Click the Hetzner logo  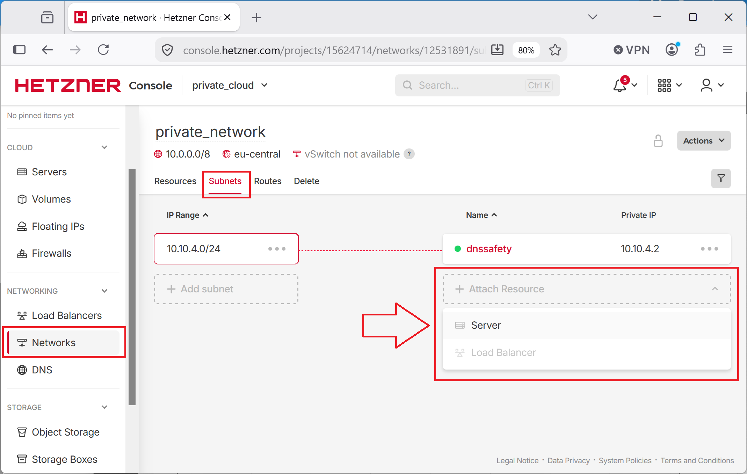pyautogui.click(x=68, y=86)
